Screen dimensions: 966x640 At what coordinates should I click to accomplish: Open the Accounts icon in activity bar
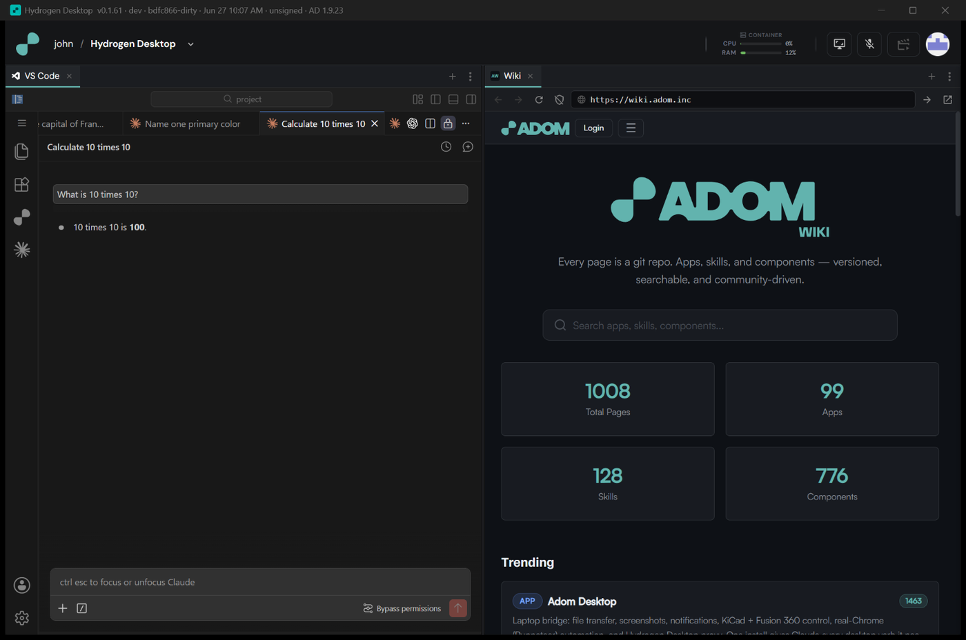click(22, 586)
